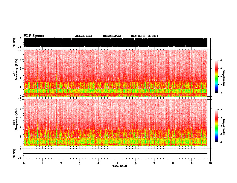Click the time axis tick label 8
Screen dimensions: 237x183
pos(173,163)
